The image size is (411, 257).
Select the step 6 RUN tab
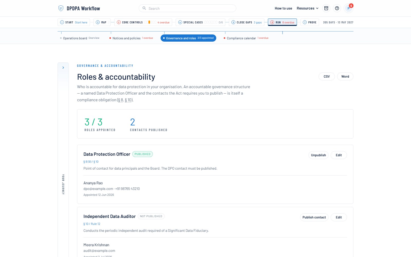click(x=282, y=22)
